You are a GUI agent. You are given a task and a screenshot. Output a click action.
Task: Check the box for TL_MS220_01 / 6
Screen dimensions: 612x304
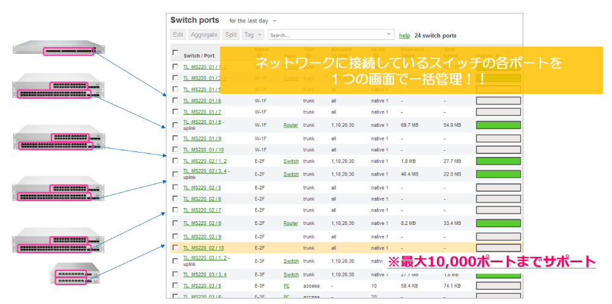tap(175, 100)
